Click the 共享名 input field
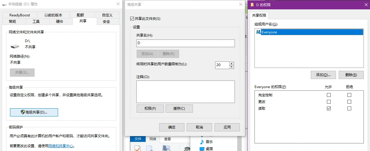 coord(185,43)
